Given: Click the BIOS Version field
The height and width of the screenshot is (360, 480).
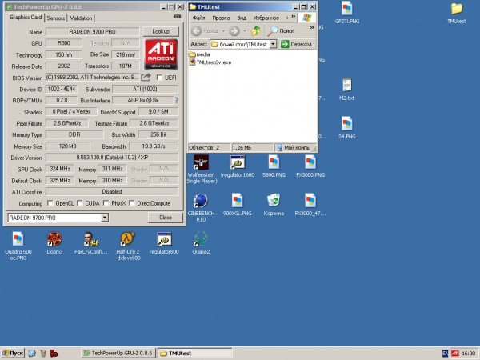Looking at the screenshot, I should [x=93, y=77].
